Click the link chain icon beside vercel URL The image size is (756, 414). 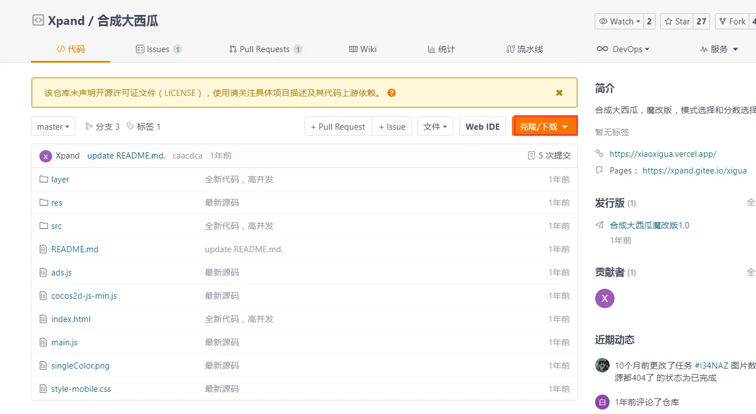point(599,154)
